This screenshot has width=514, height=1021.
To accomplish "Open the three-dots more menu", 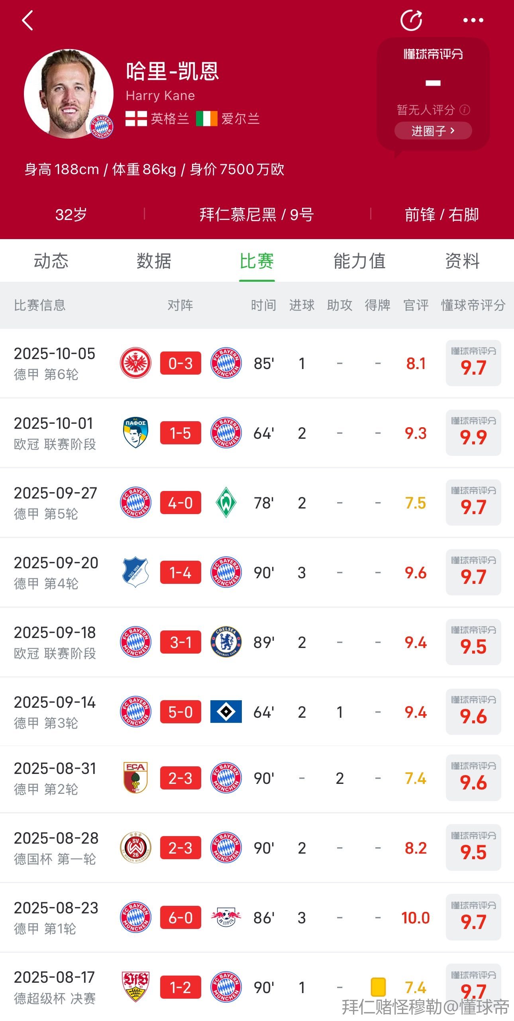I will [473, 20].
